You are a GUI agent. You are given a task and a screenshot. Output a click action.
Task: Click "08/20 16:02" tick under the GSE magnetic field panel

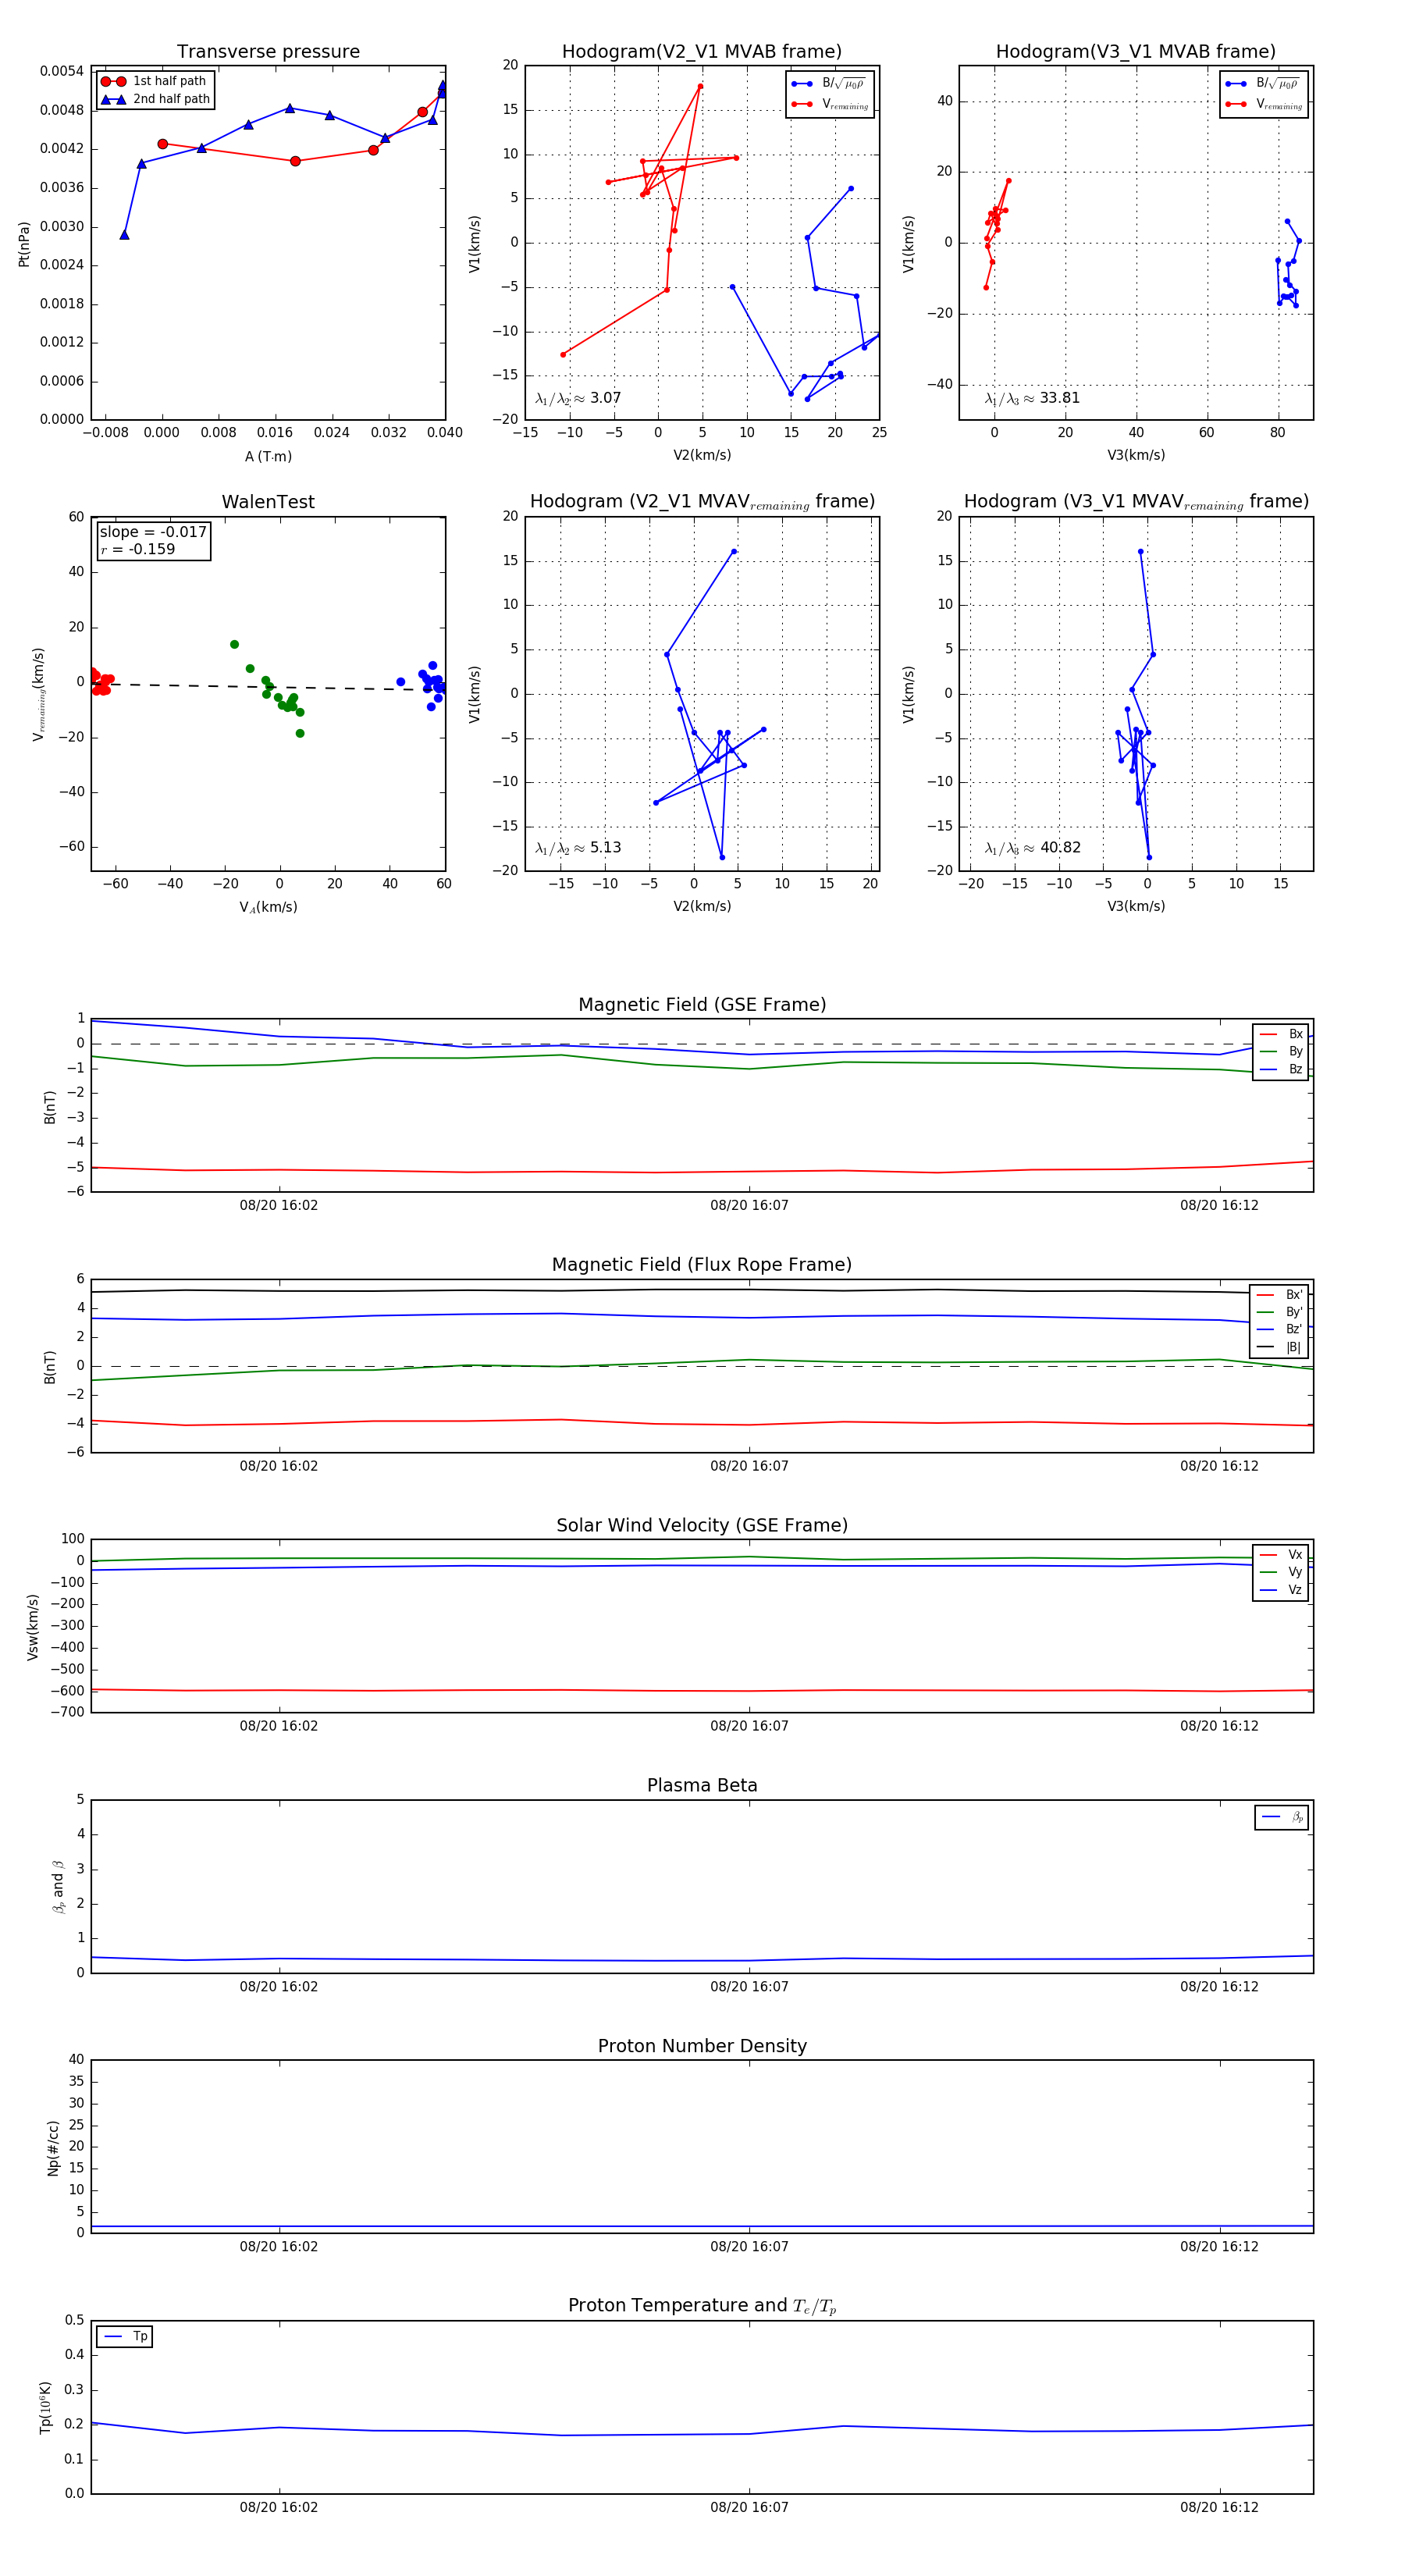[x=279, y=1205]
